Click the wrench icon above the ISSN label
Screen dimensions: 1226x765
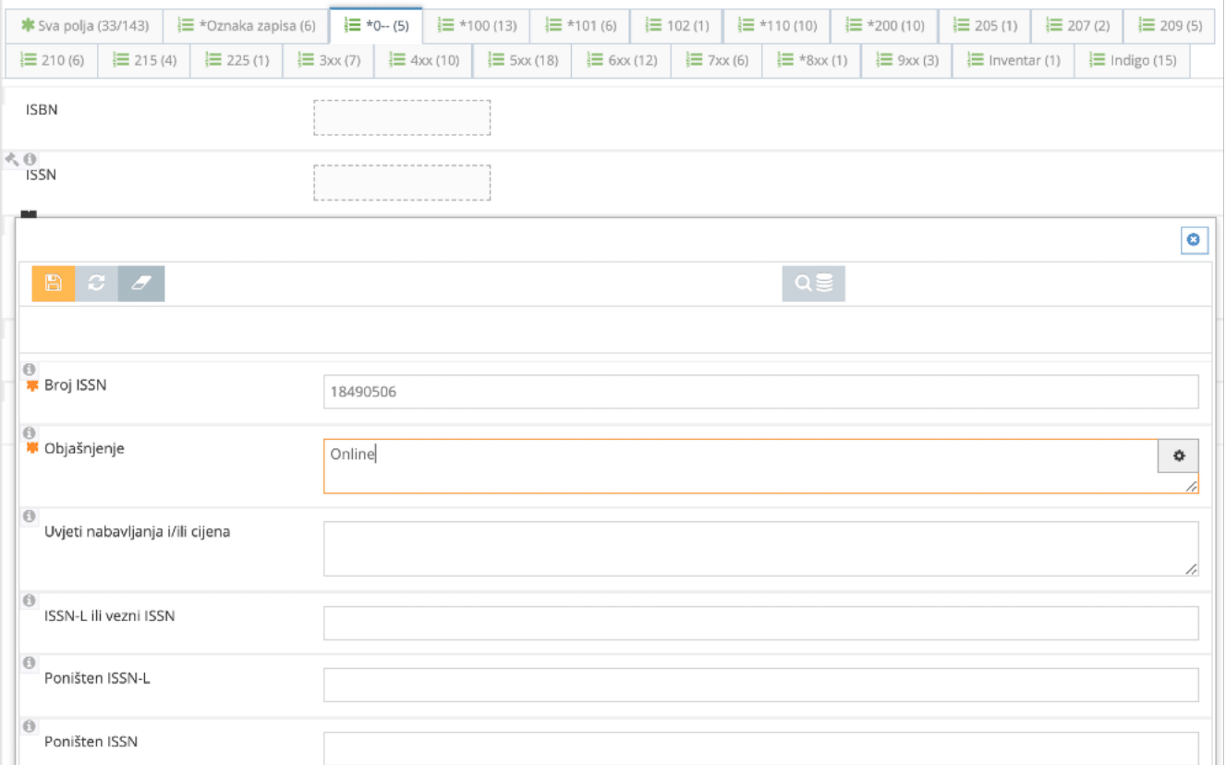pyautogui.click(x=10, y=159)
